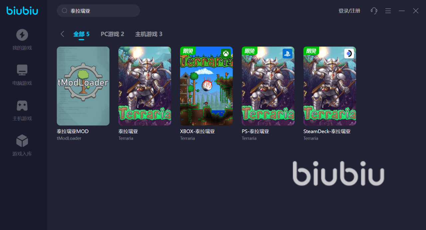Open the hamburger menu icon
Image resolution: width=426 pixels, height=230 pixels.
pyautogui.click(x=388, y=11)
